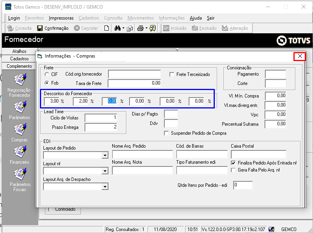
Task: Open the Sair menu
Action: coord(210,18)
